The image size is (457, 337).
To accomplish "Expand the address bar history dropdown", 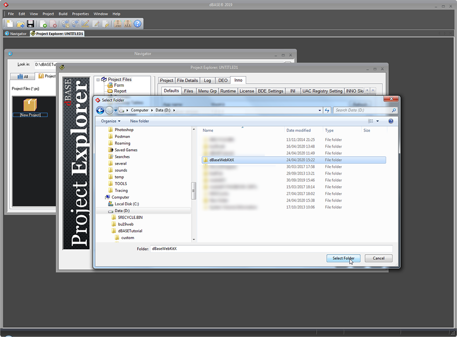I will pyautogui.click(x=319, y=110).
